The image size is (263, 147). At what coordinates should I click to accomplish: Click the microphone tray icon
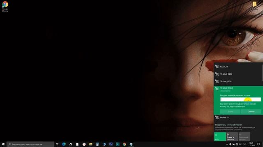[230, 144]
